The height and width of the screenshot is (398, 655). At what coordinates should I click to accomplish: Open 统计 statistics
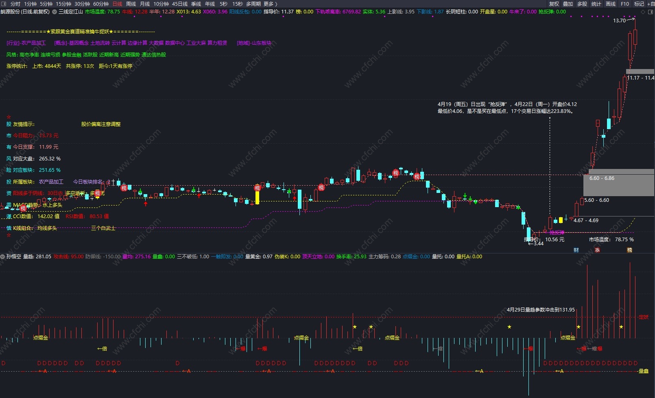click(x=596, y=4)
